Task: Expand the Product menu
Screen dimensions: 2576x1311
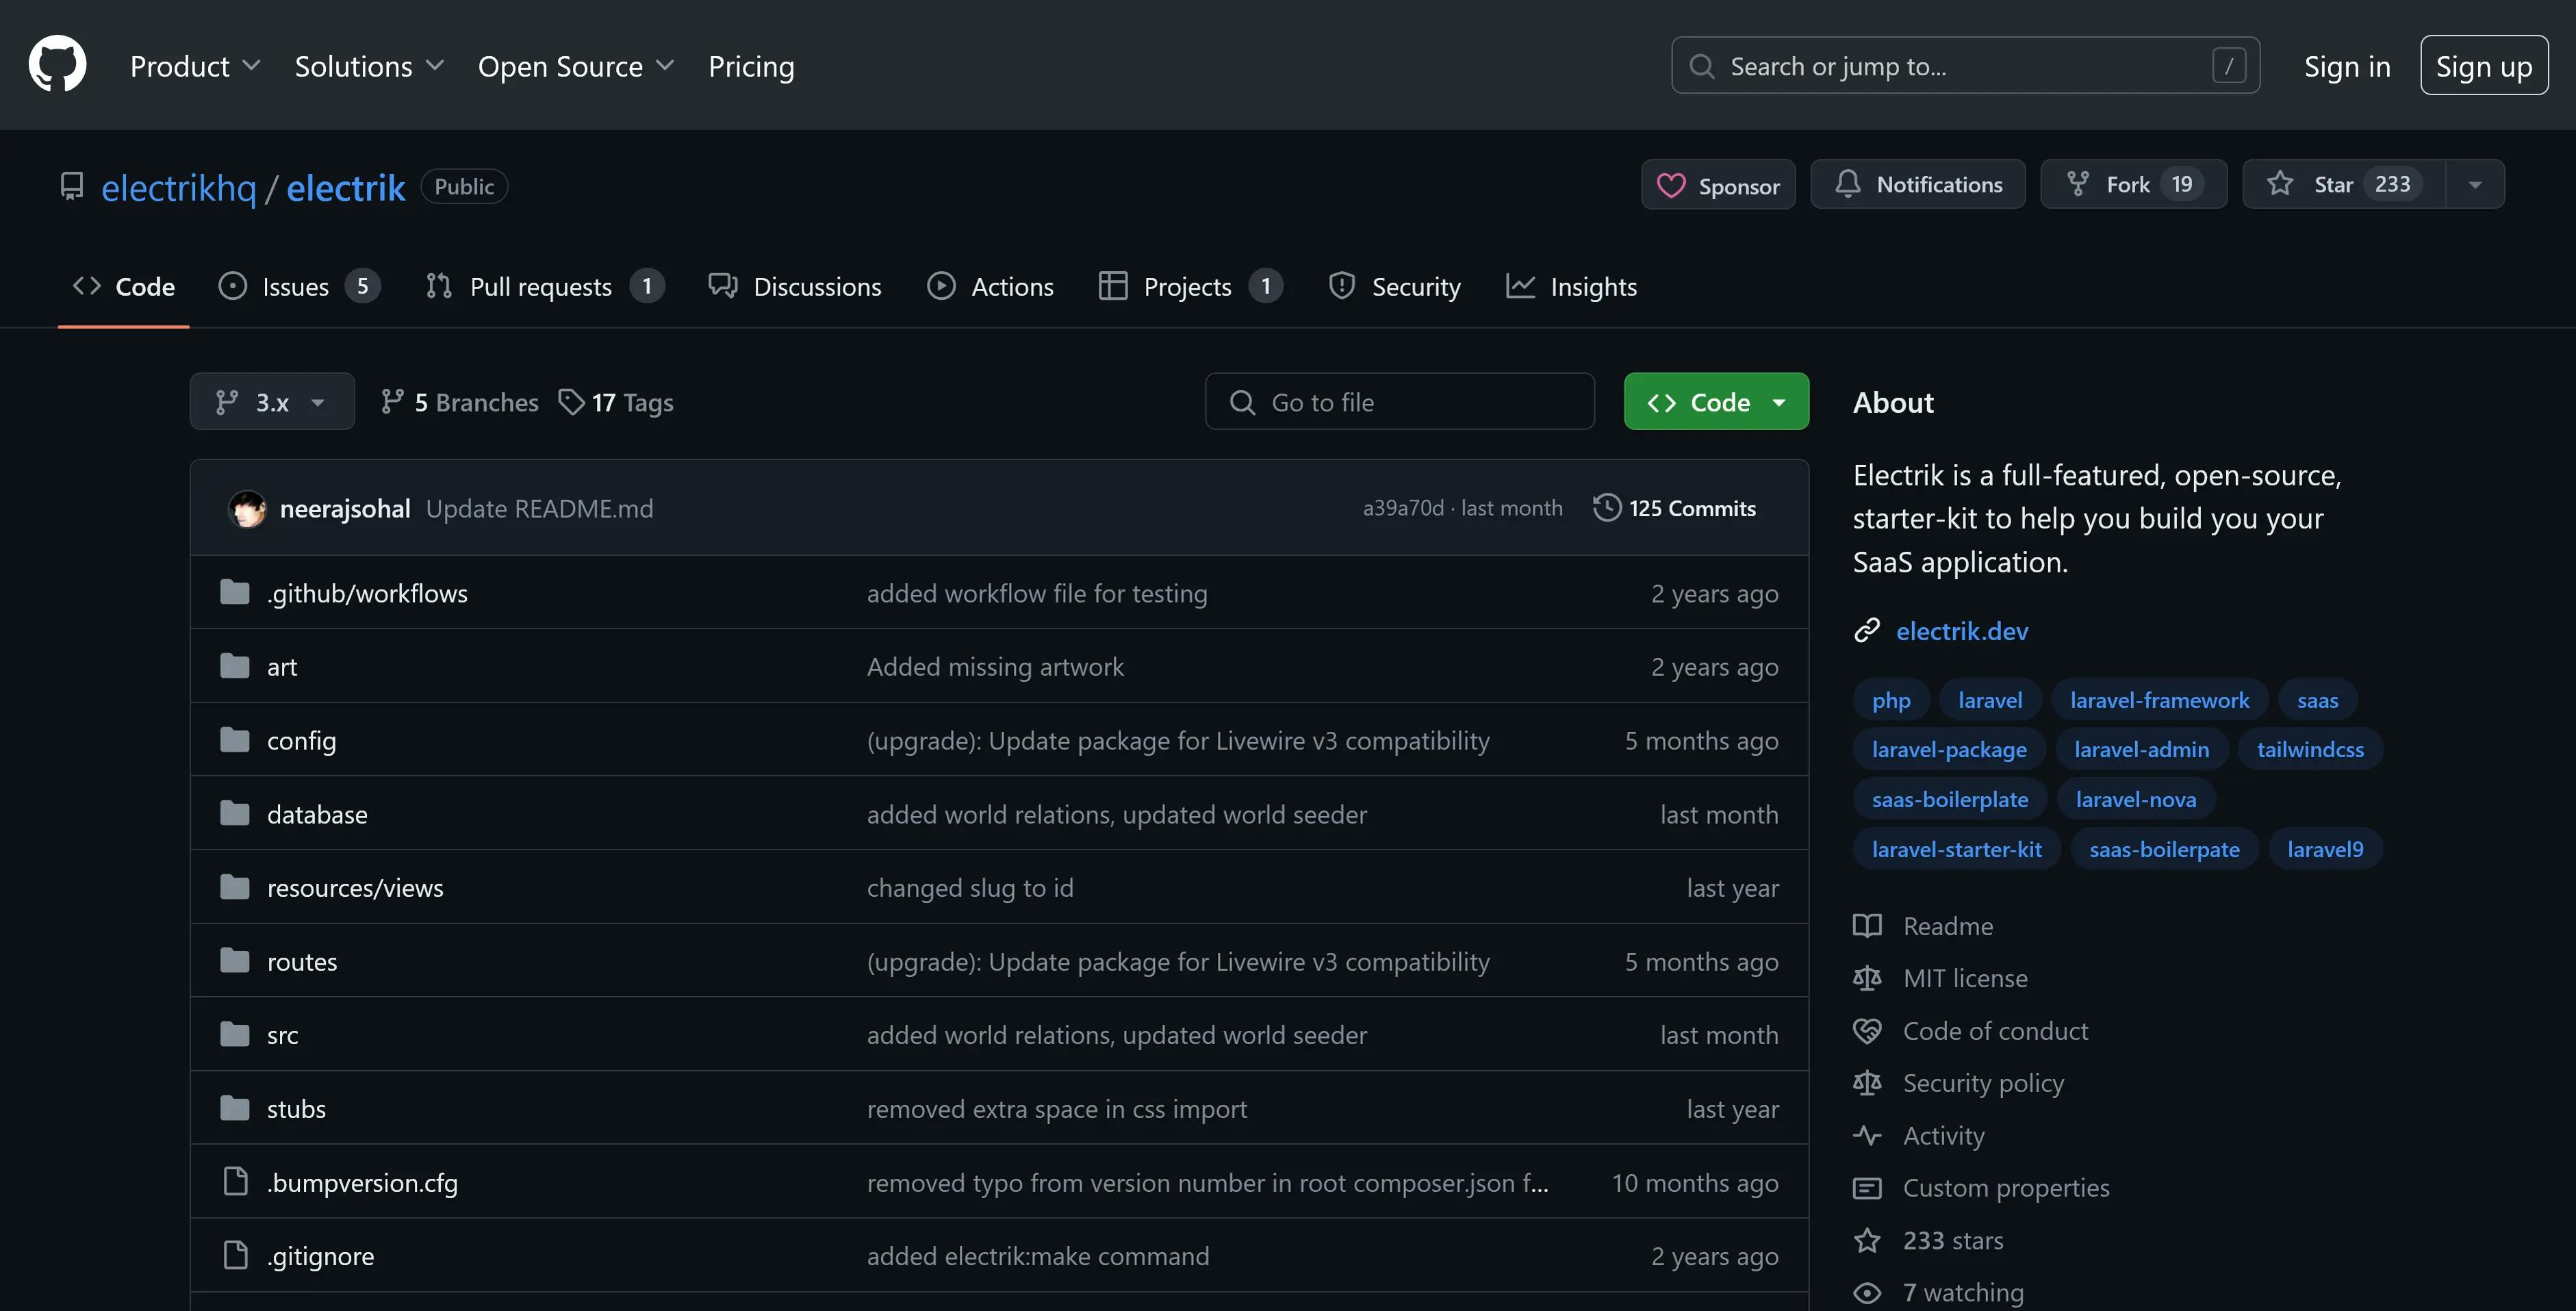Action: click(195, 66)
